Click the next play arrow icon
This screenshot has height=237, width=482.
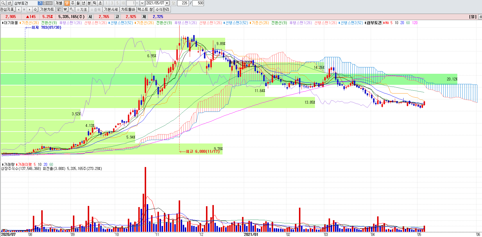[29, 10]
